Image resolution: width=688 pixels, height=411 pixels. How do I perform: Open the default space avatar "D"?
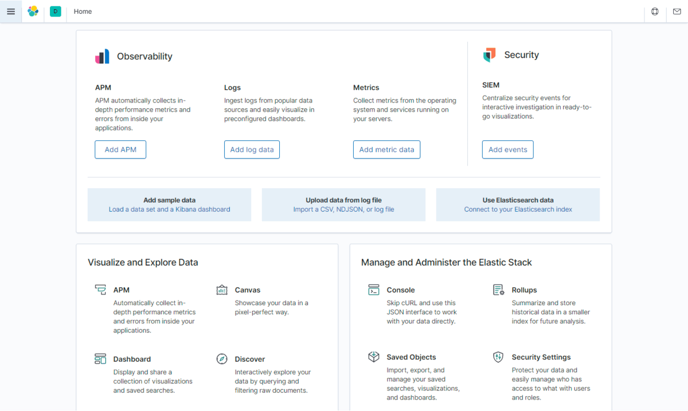(56, 11)
